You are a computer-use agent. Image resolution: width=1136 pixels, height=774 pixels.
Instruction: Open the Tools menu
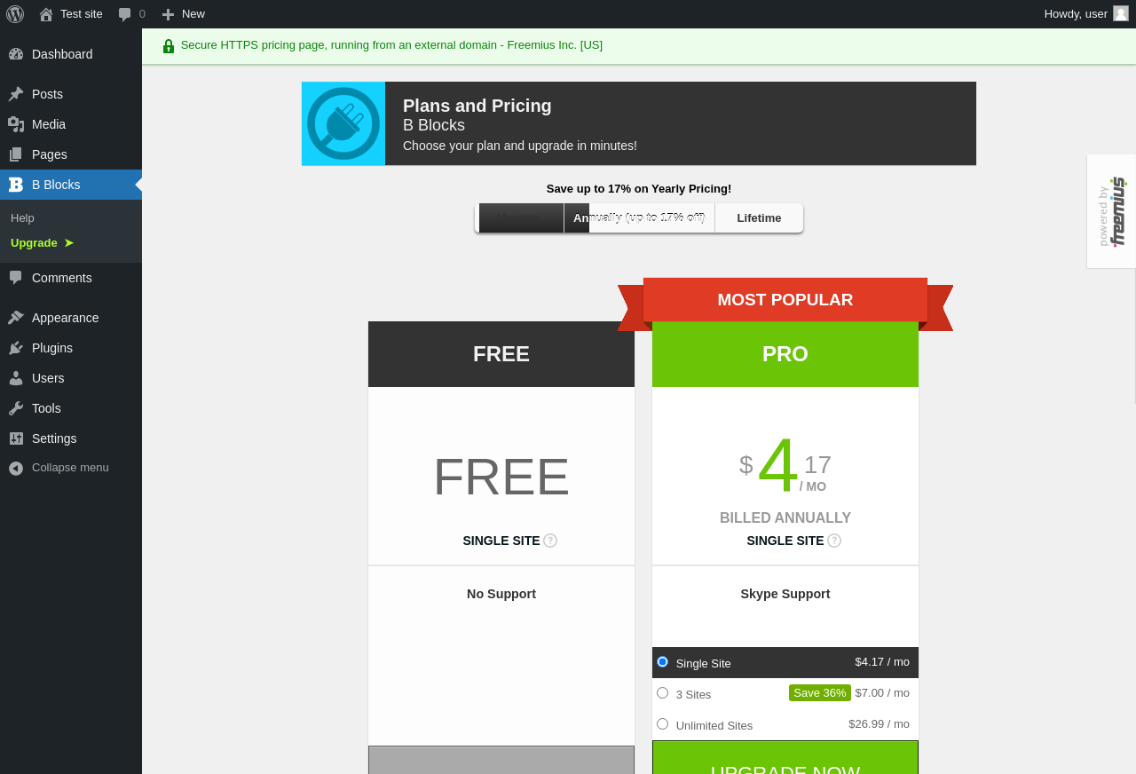(x=71, y=408)
